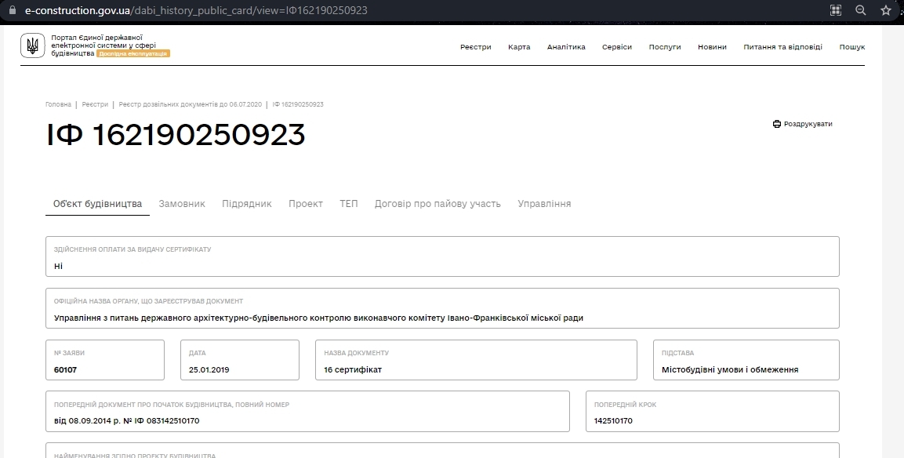This screenshot has width=904, height=458.
Task: Open the Карта menu item
Action: coord(519,47)
